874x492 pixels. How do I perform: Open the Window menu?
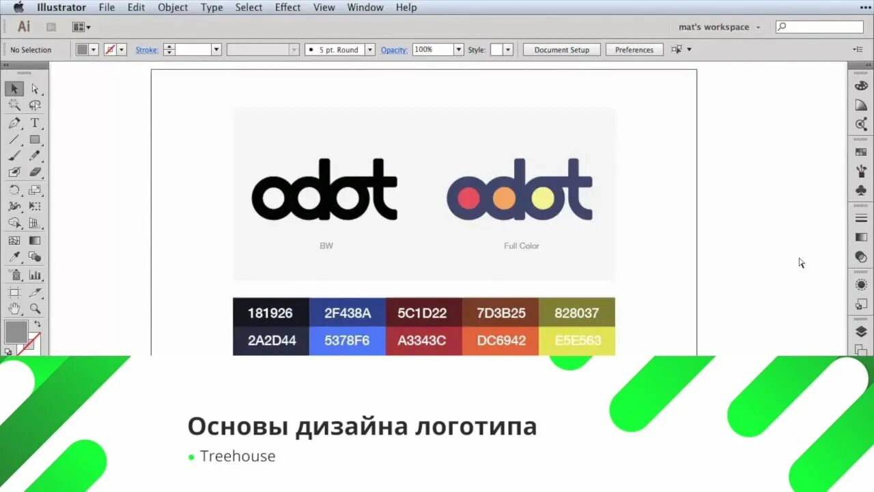pos(365,8)
